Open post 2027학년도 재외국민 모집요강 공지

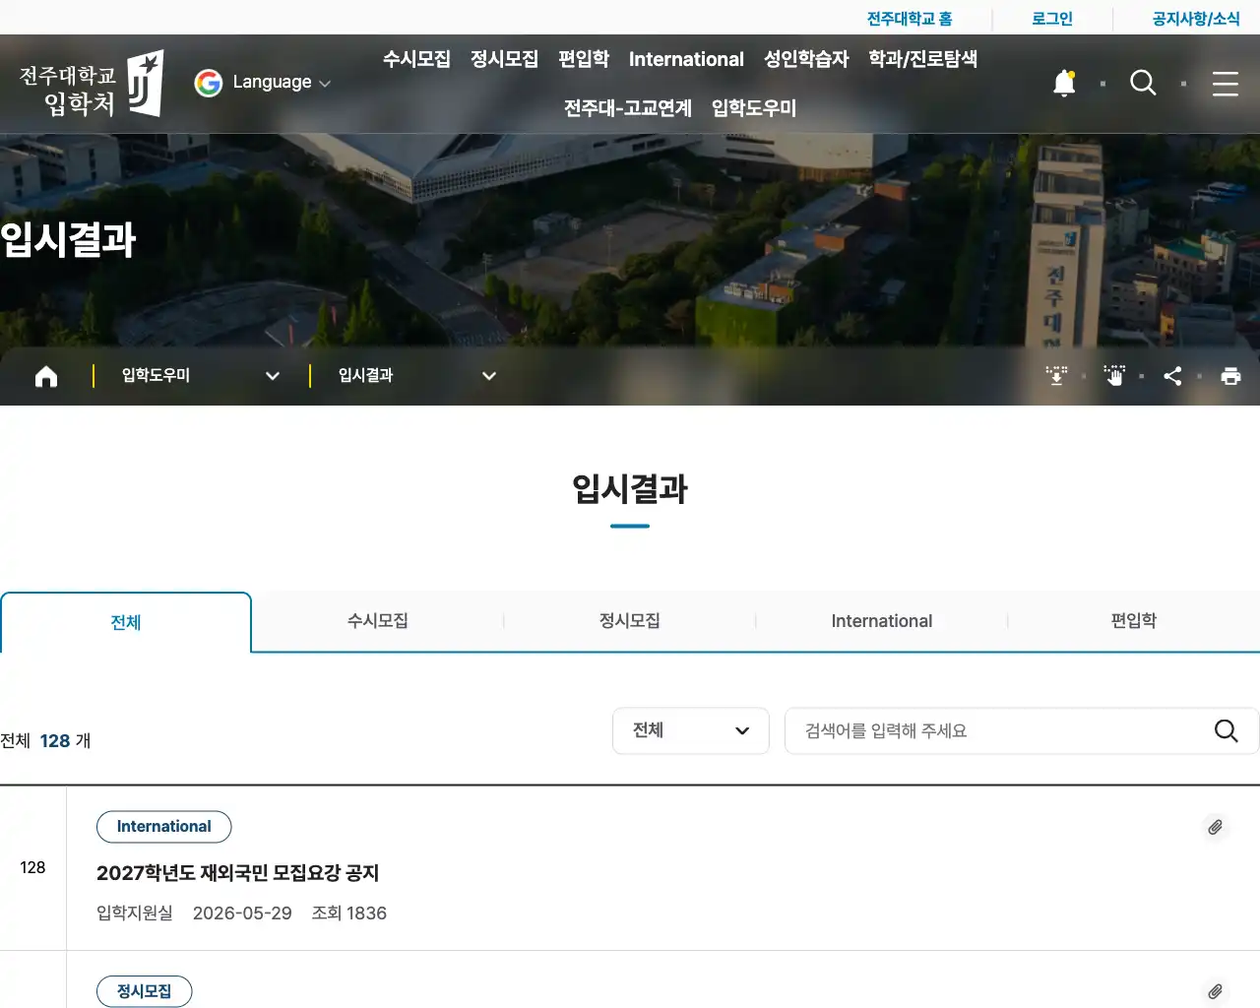(x=237, y=873)
